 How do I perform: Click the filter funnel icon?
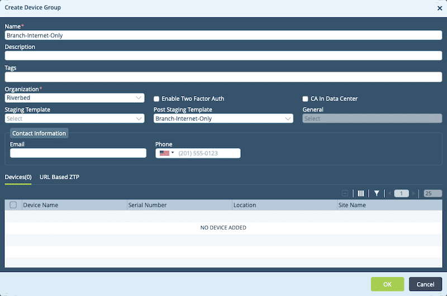coord(377,193)
